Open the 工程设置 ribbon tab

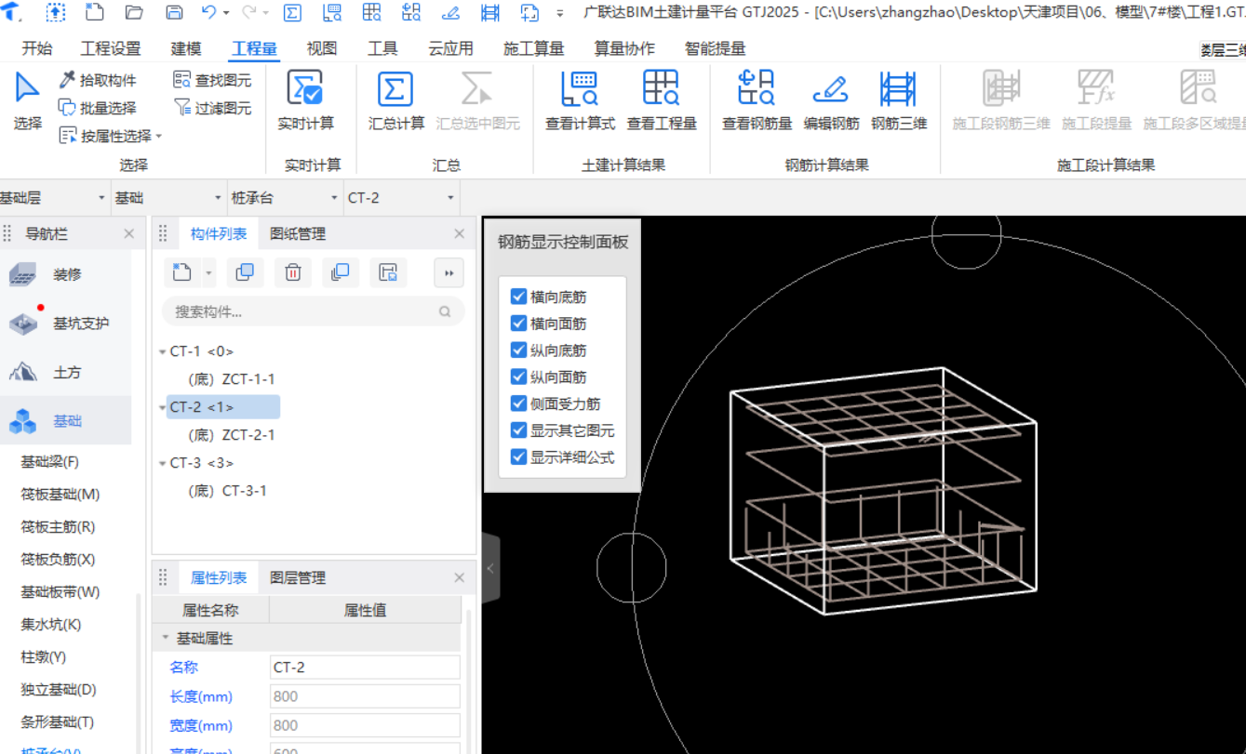[x=111, y=49]
